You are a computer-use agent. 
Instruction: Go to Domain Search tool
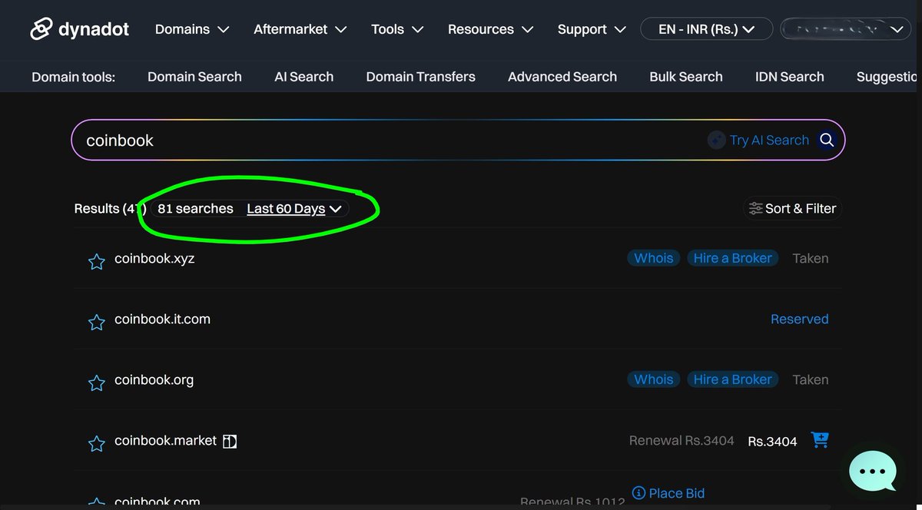(194, 77)
